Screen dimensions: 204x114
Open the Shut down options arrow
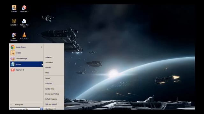coord(55,109)
